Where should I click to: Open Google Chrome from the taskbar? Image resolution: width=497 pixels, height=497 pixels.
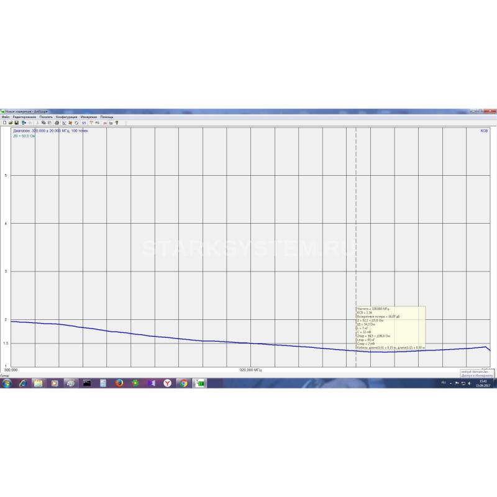click(183, 383)
